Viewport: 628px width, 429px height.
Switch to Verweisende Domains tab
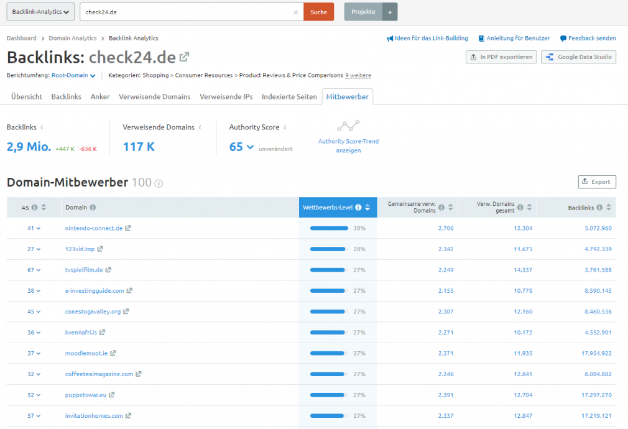pos(155,96)
